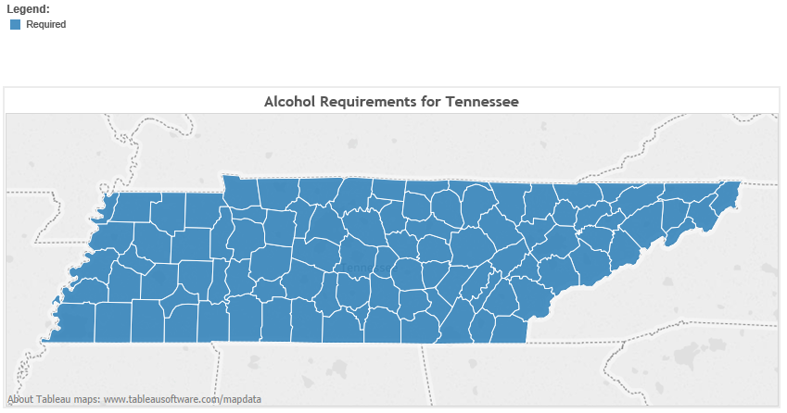This screenshot has width=787, height=413.
Task: Click the Tennessee label on map center
Action: coord(370,269)
